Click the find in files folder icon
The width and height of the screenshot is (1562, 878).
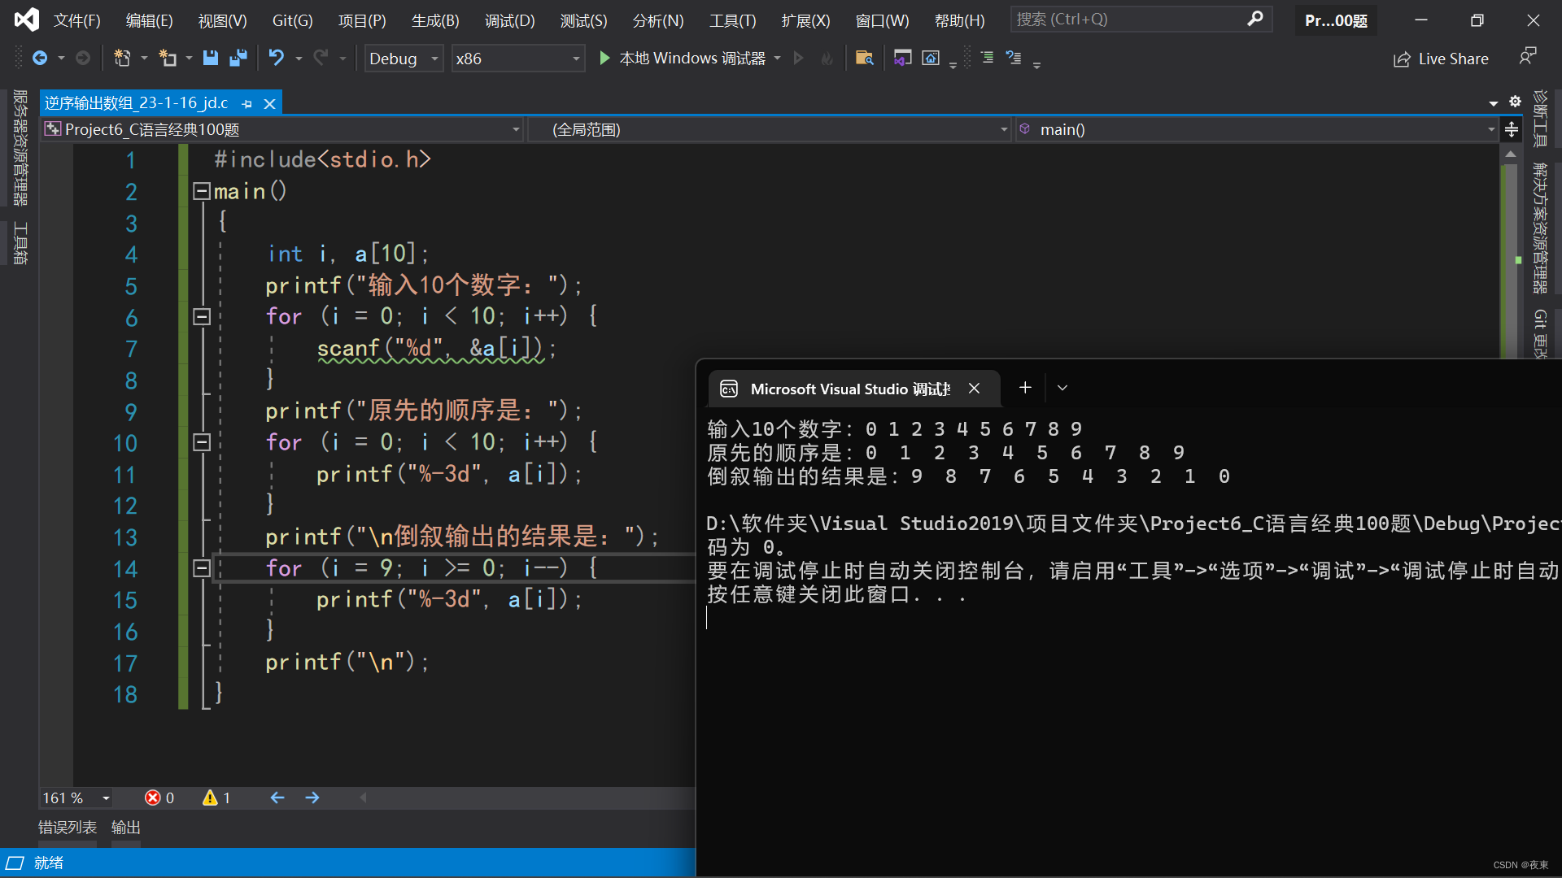864,58
